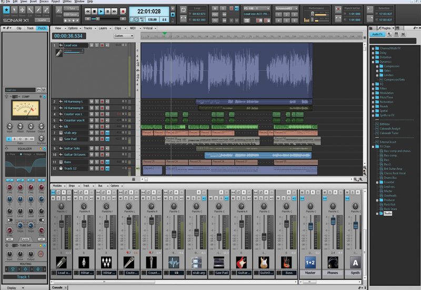Toggle the EQUALIZER module power button
The height and width of the screenshot is (290, 421).
44,149
